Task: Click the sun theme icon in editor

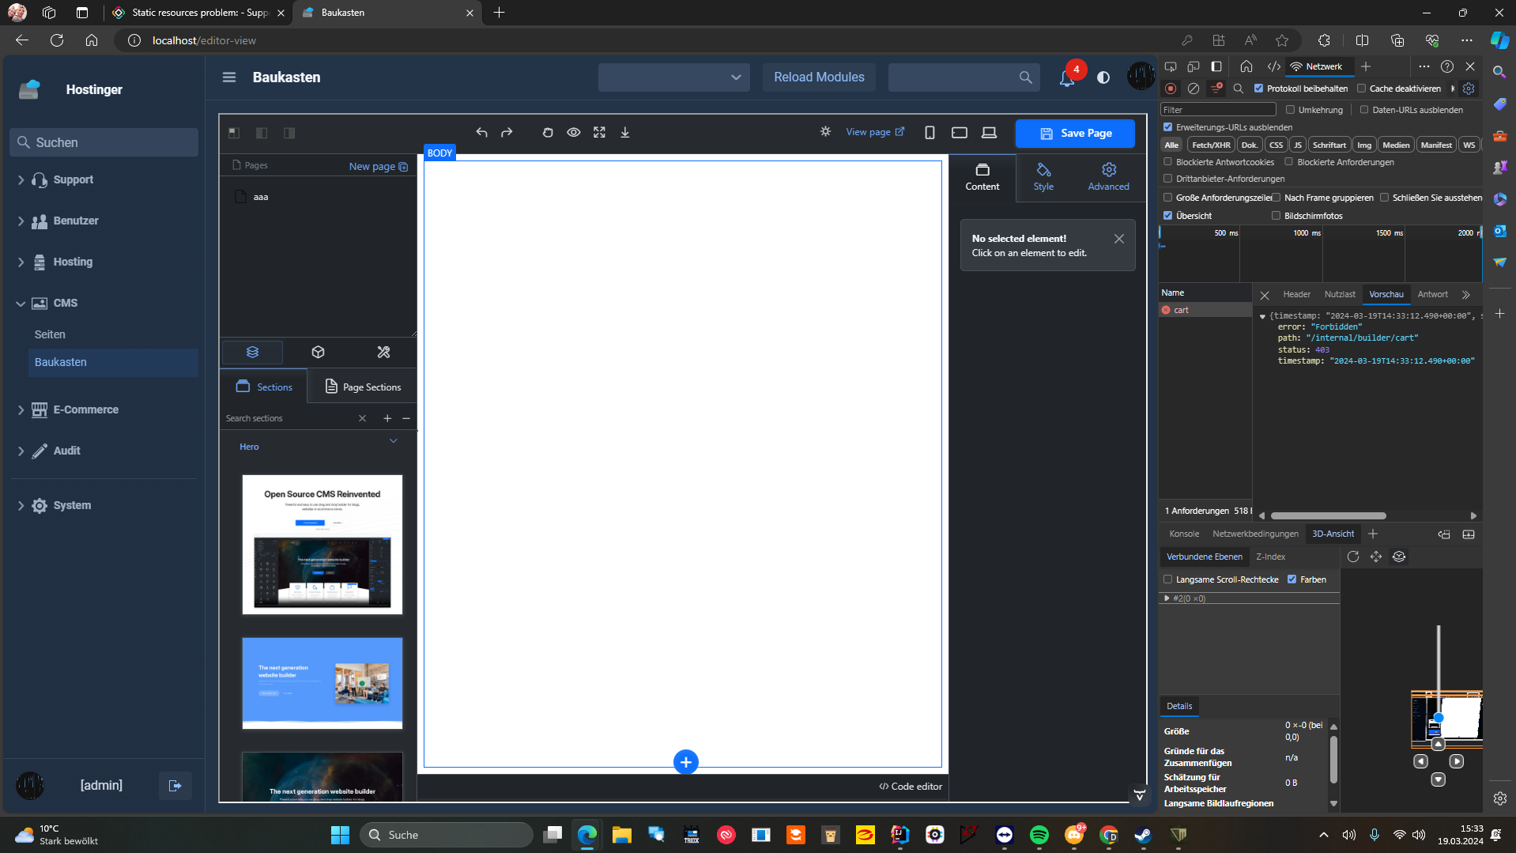Action: pos(825,132)
